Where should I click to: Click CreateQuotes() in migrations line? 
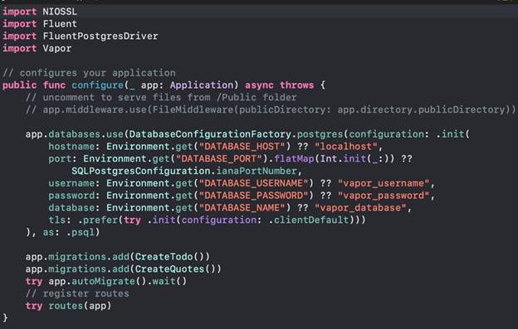tap(175, 269)
